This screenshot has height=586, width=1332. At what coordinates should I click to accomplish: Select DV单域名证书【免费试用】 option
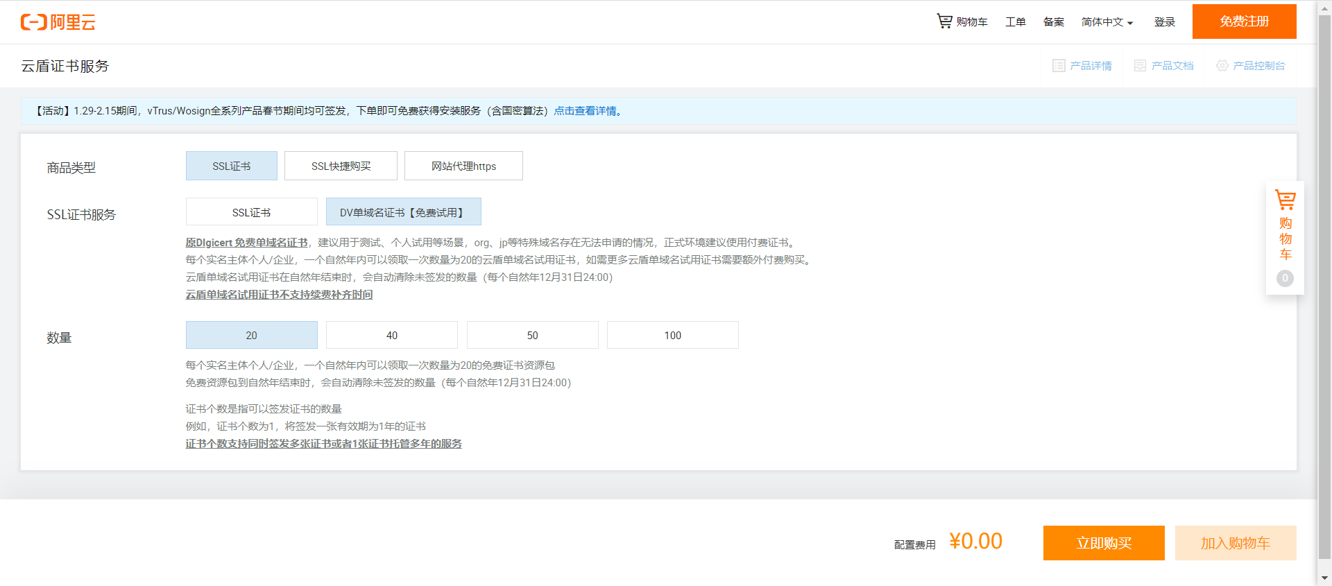coord(404,212)
